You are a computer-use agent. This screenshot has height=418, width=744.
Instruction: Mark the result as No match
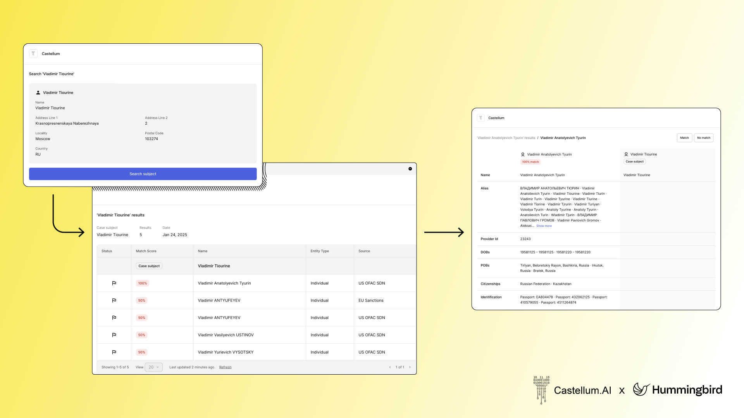(704, 138)
